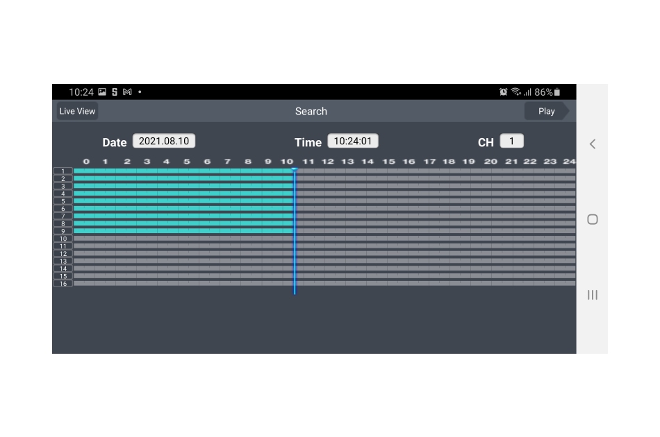The height and width of the screenshot is (437, 660).
Task: Select channel 9 row label on timeline
Action: [63, 230]
